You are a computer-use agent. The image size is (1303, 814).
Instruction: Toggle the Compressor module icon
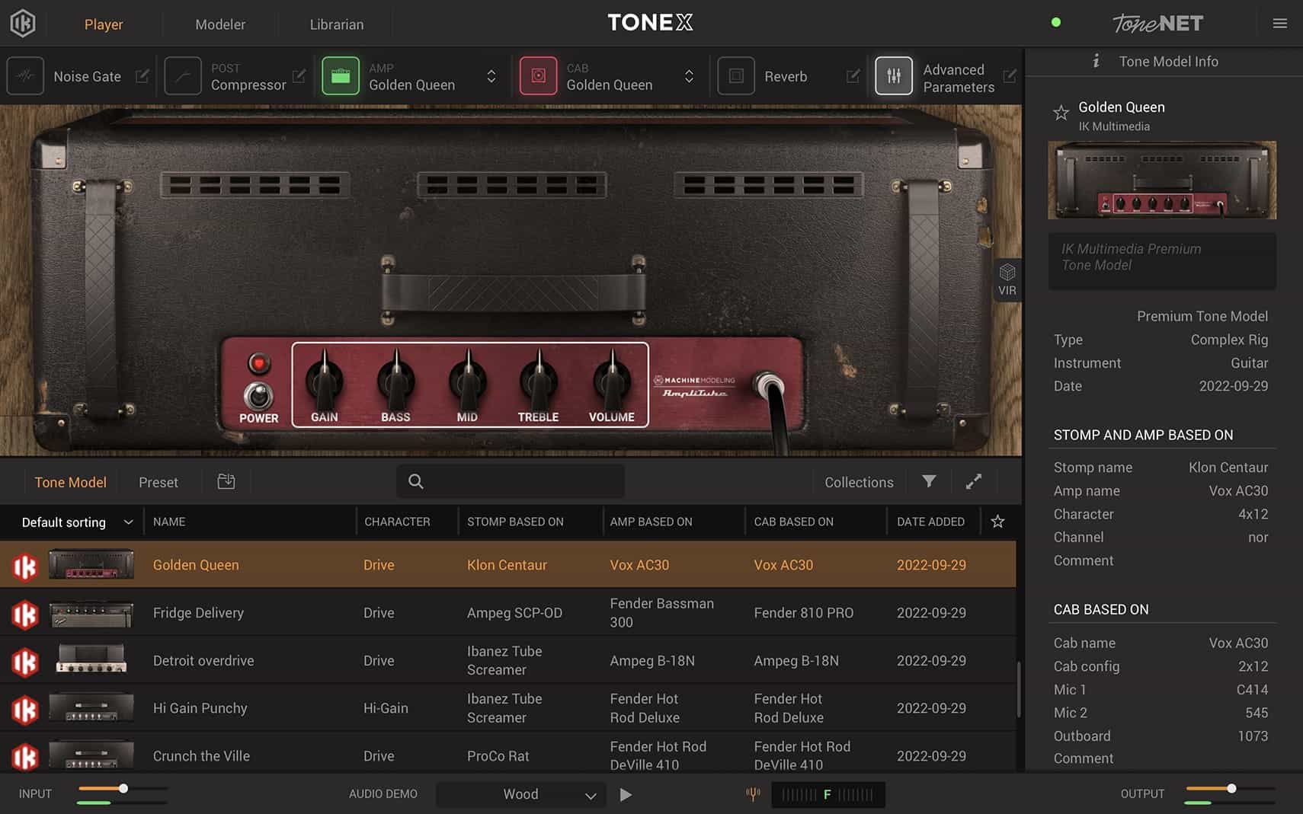coord(183,76)
